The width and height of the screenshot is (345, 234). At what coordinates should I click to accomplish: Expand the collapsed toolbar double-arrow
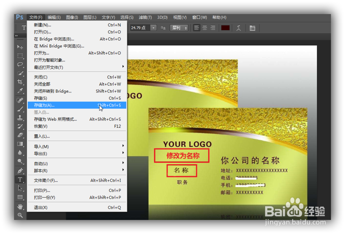click(17, 36)
